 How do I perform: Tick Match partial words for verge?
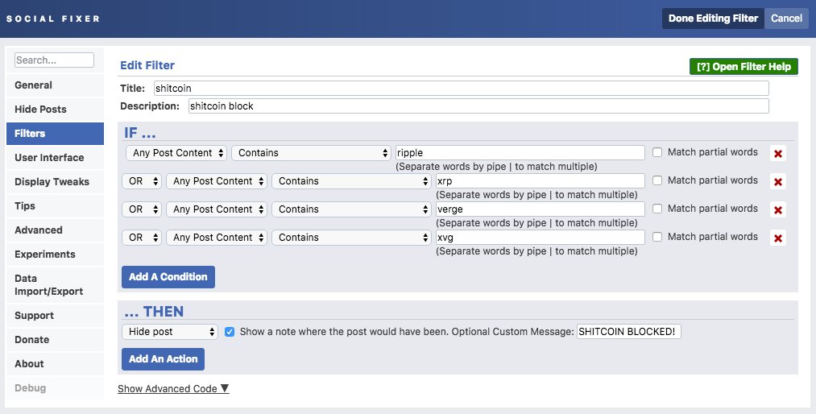click(x=657, y=209)
